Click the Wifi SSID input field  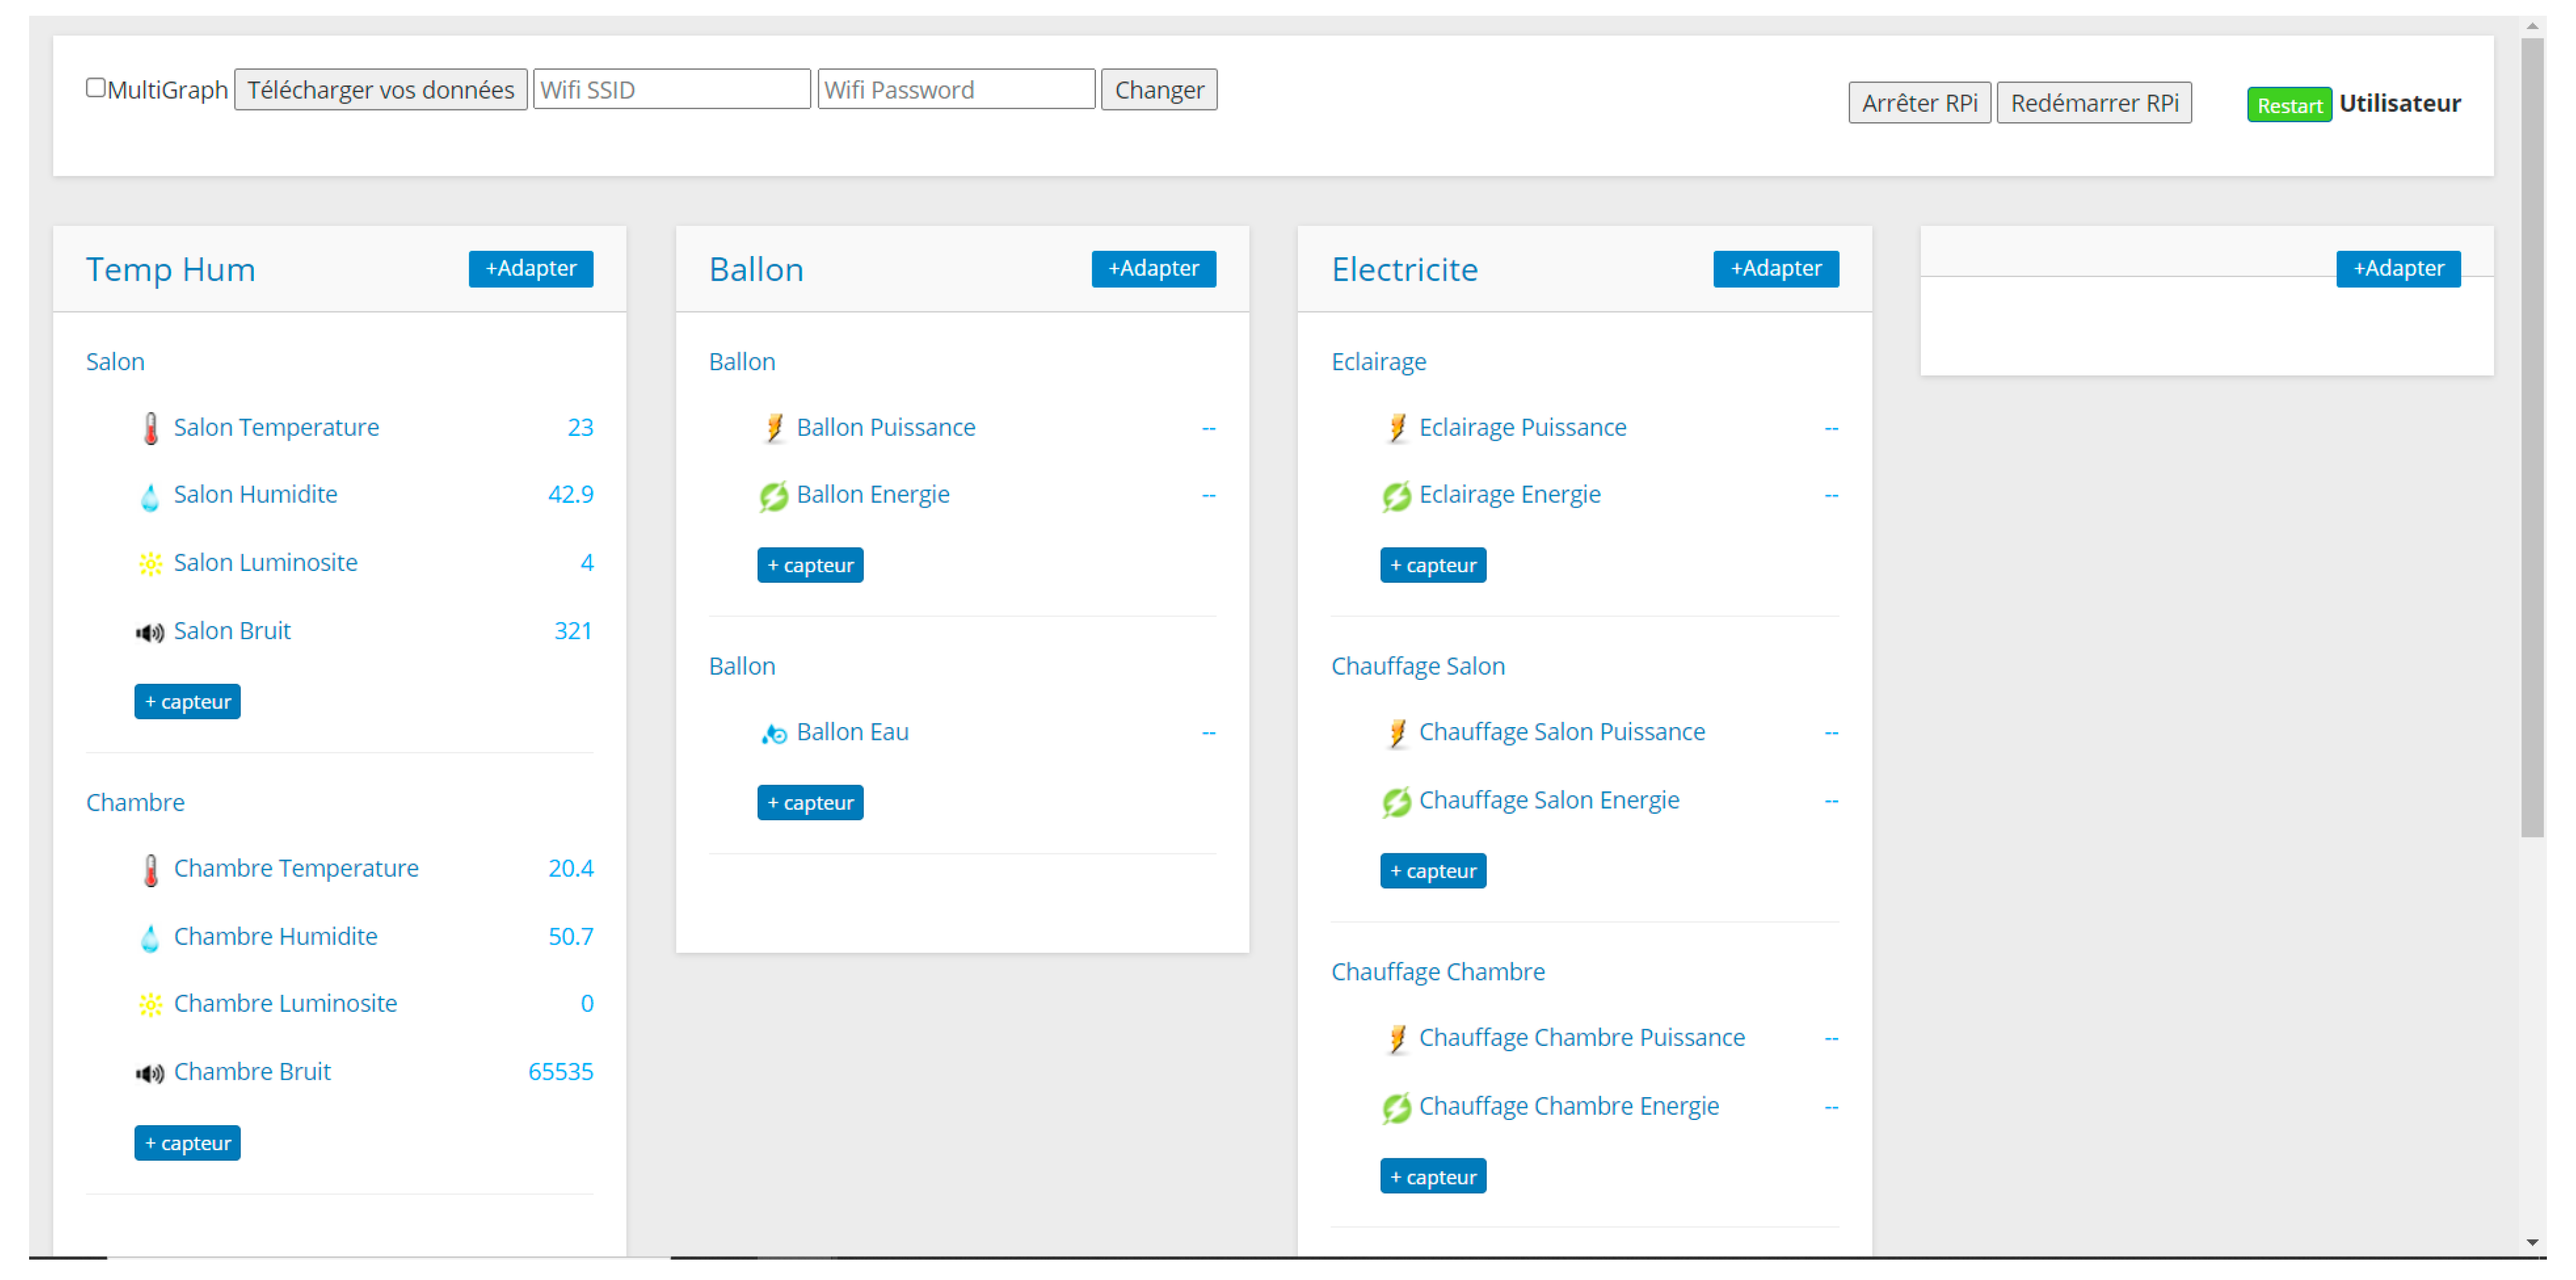pyautogui.click(x=671, y=90)
